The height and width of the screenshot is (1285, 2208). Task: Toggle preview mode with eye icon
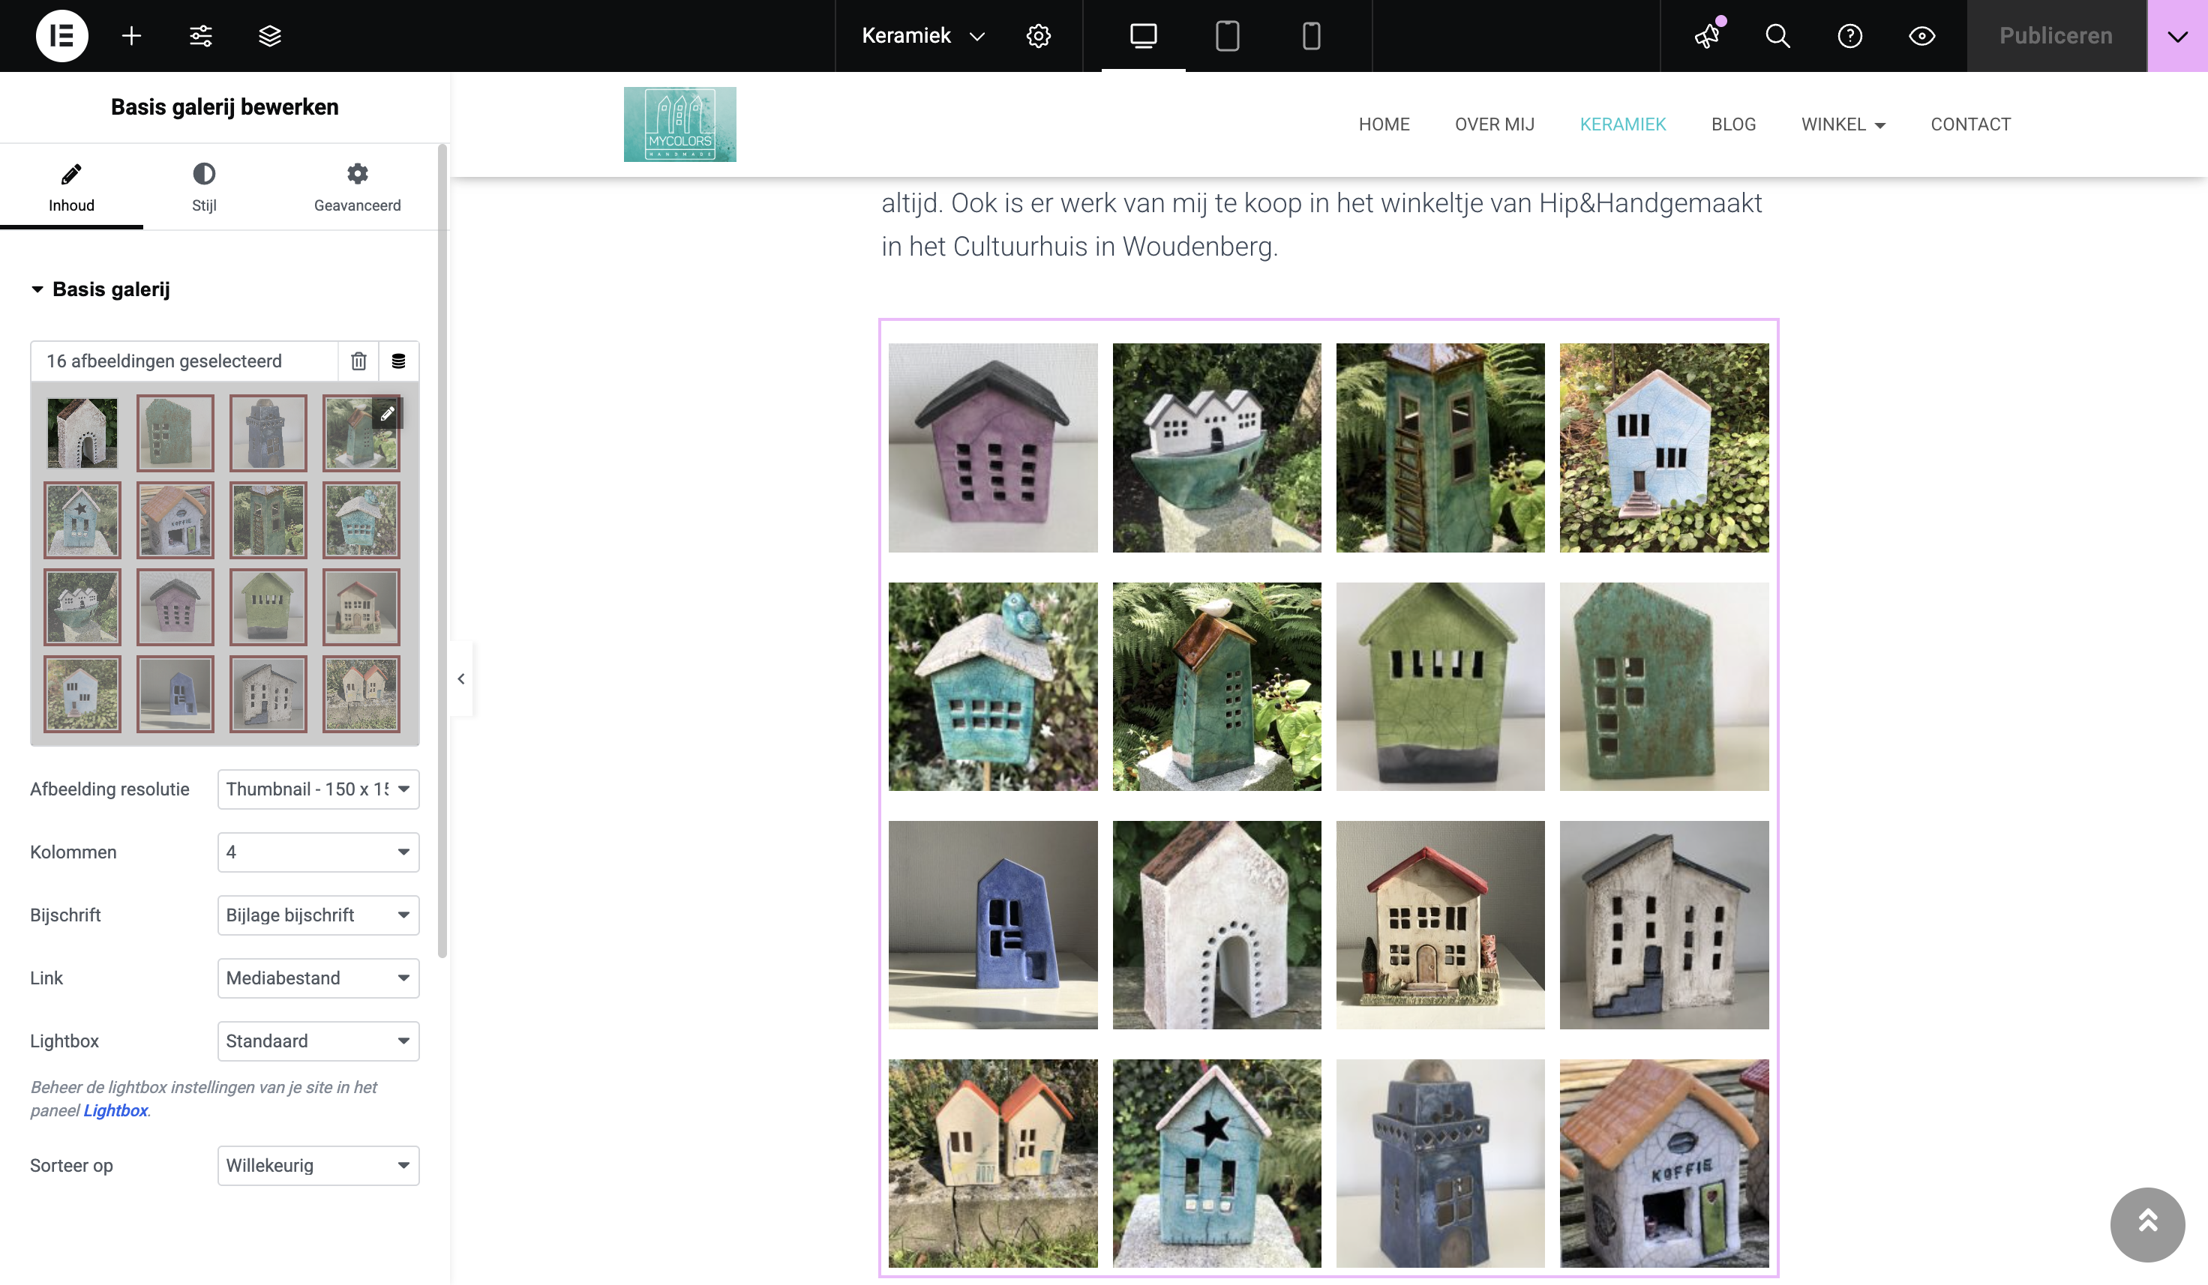[x=1921, y=36]
